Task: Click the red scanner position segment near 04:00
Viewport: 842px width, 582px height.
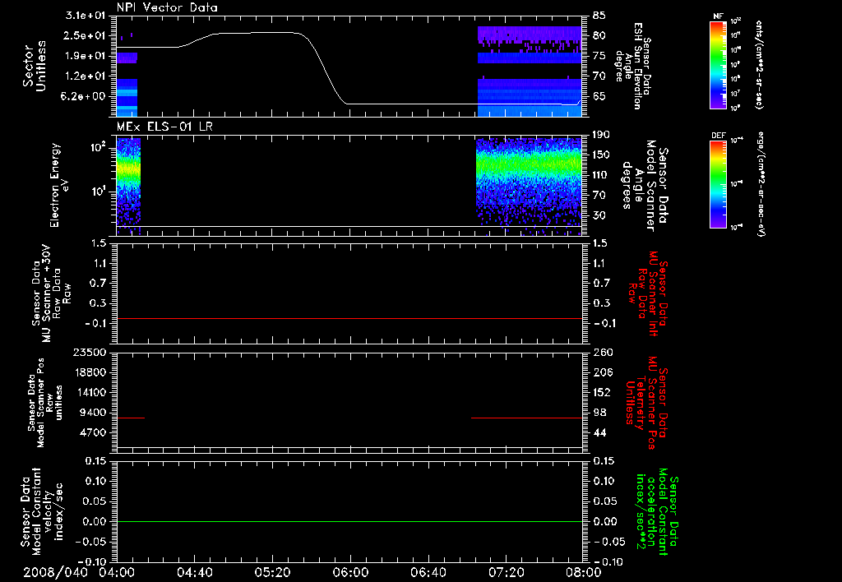Action: (131, 418)
